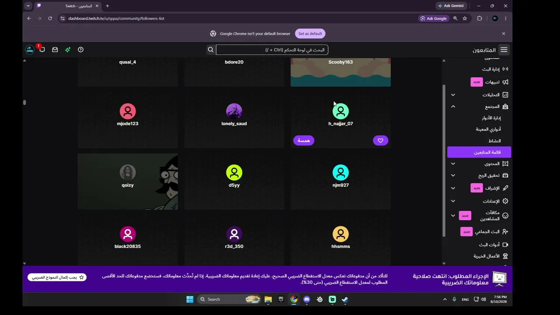Go back to previous page
This screenshot has width=560, height=315.
coord(29,18)
